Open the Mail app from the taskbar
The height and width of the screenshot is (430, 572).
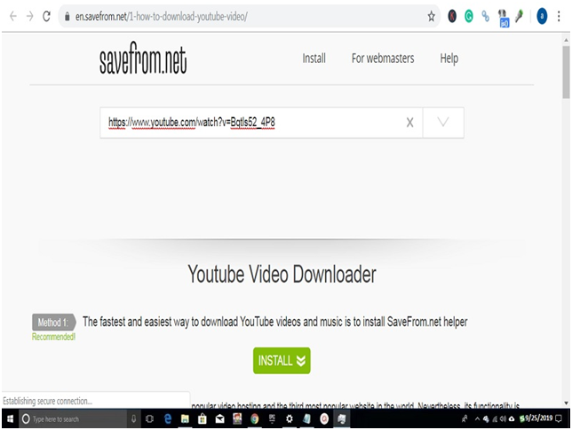point(219,418)
